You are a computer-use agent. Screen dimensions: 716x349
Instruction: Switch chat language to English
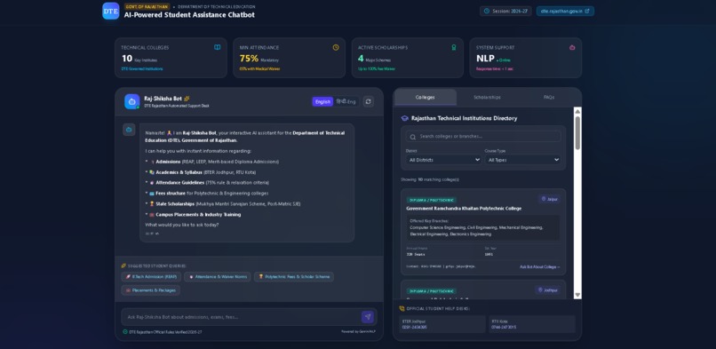click(322, 101)
